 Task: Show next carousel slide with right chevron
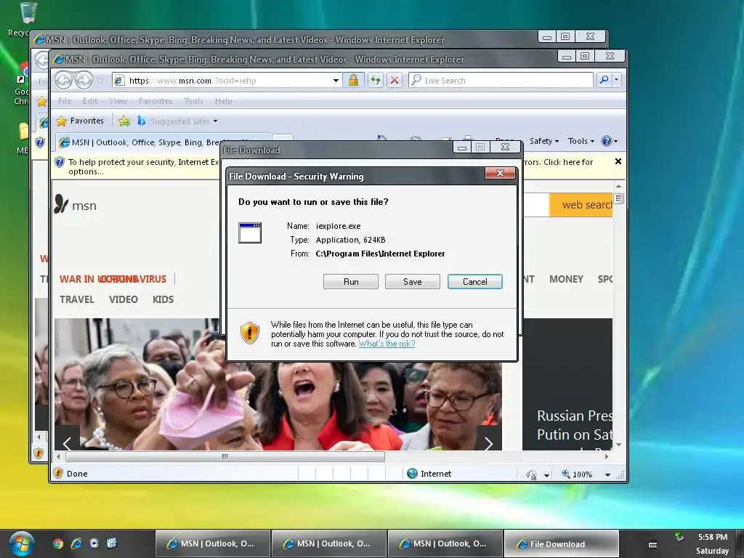tap(489, 443)
